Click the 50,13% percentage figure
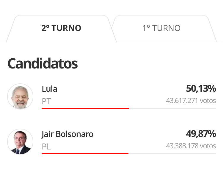Image resolution: width=223 pixels, height=170 pixels. tap(201, 88)
